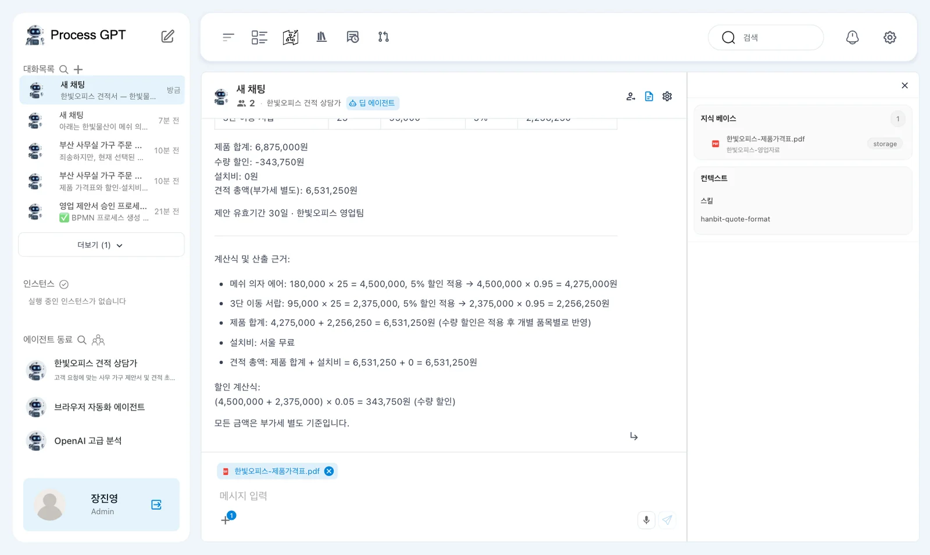Toggle the document panel icon in chat header

point(649,96)
